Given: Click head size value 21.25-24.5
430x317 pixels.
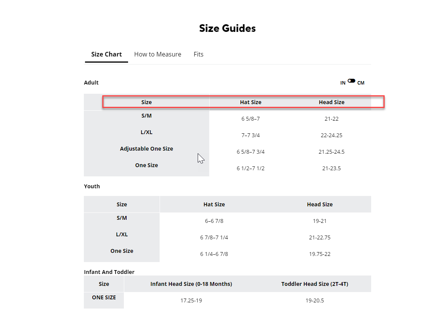Looking at the screenshot, I should point(332,152).
